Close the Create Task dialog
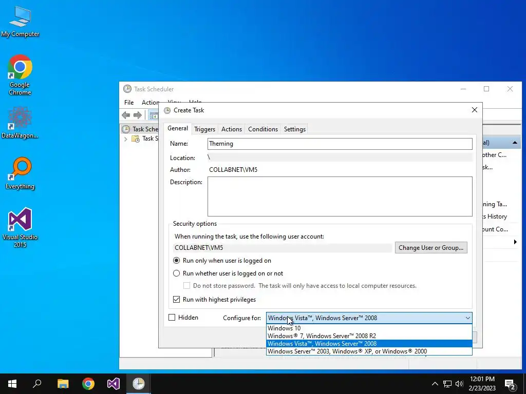 tap(474, 110)
